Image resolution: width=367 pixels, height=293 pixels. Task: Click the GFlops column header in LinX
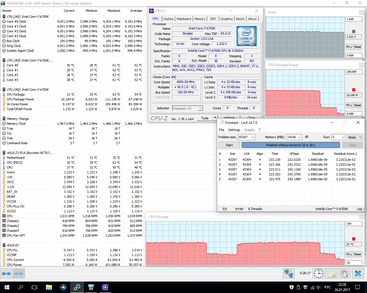click(x=294, y=154)
